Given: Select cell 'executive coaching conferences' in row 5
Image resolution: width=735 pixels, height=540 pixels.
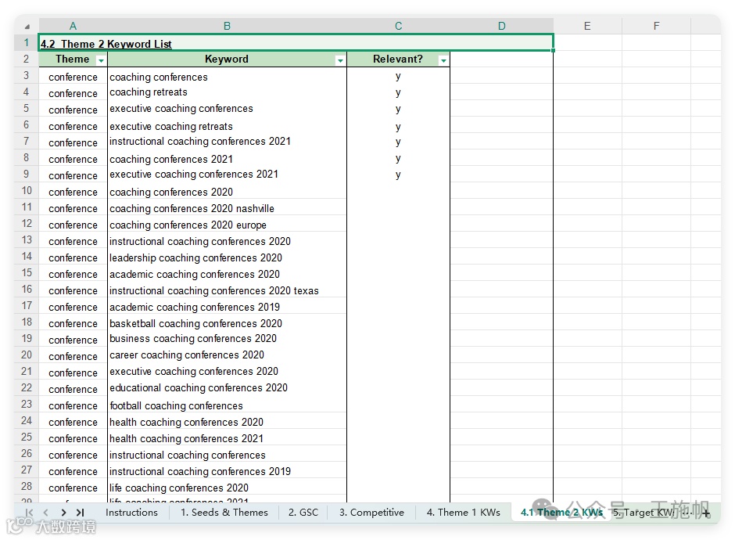Looking at the screenshot, I should [228, 108].
